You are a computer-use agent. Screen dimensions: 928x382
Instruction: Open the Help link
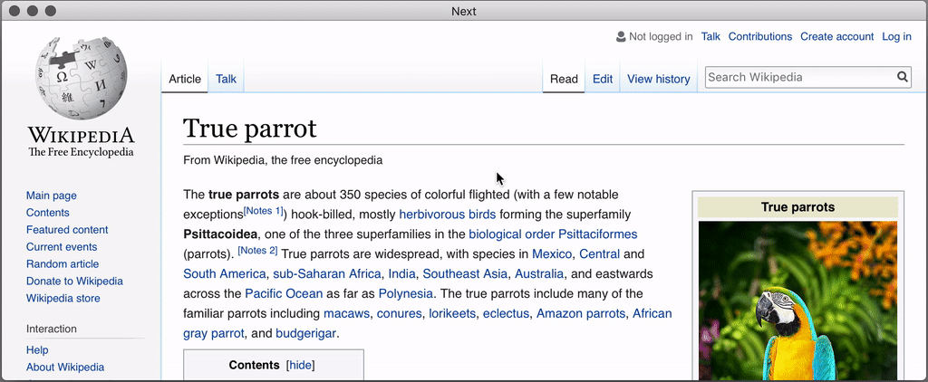tap(37, 350)
